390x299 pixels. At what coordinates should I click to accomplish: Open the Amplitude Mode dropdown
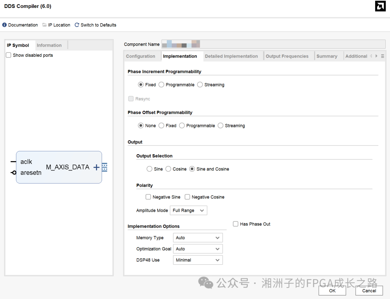[x=188, y=210]
